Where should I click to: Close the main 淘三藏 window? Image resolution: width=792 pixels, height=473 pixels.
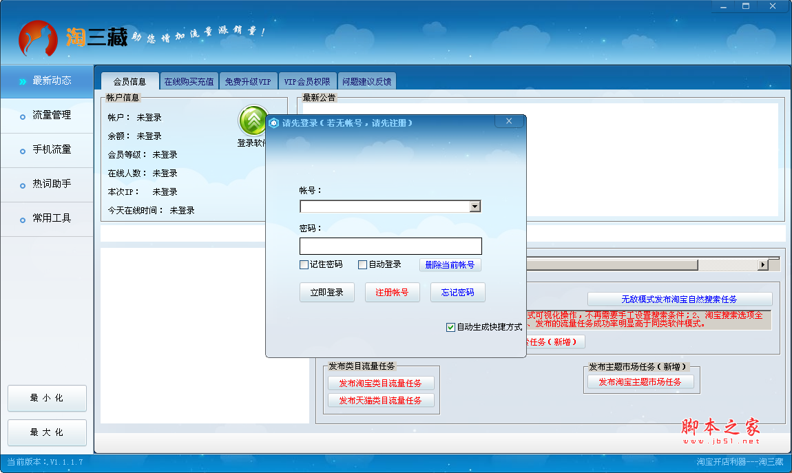pyautogui.click(x=773, y=6)
